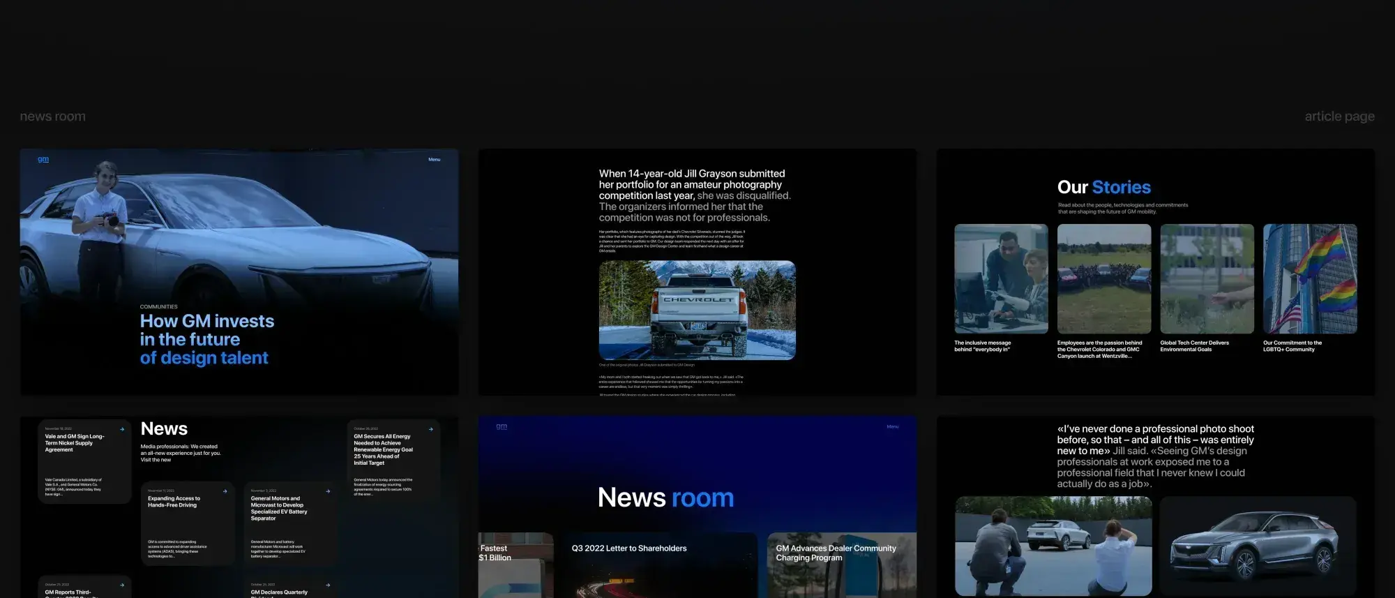Click the 'GM Declares Quarterly' card title
Viewport: 1395px width, 598px height.
279,592
